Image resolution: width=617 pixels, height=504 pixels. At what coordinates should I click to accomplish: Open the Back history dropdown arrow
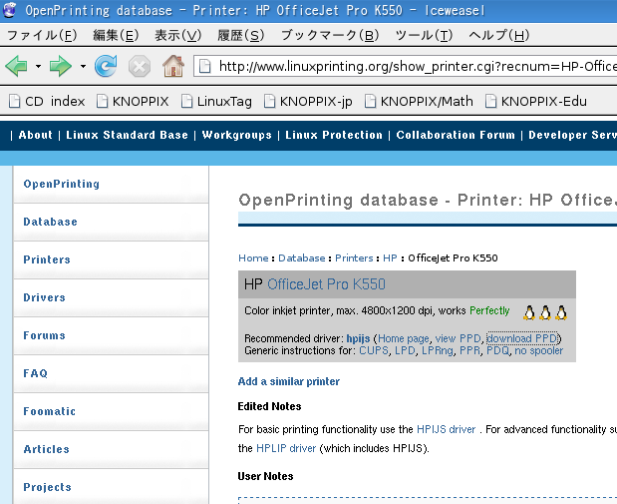pyautogui.click(x=38, y=66)
